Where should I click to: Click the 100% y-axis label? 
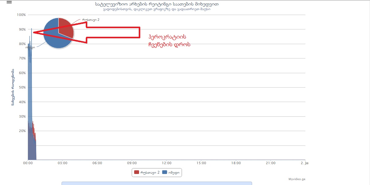(x=21, y=15)
